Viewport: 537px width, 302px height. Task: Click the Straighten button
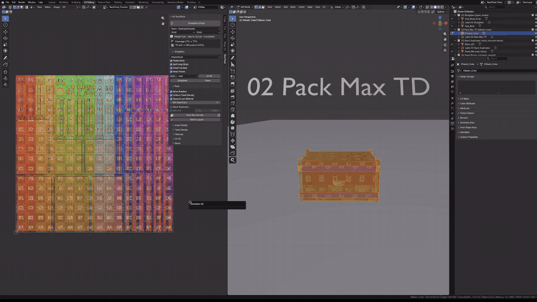(182, 81)
